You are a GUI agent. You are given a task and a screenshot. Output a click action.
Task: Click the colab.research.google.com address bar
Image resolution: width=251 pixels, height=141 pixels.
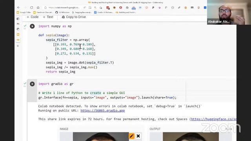64,7
